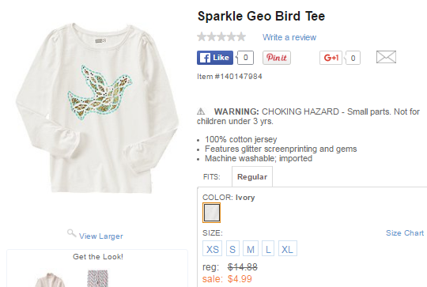Screen dimensions: 427x287
Task: Click the Facebook like count bubble
Action: 245,58
